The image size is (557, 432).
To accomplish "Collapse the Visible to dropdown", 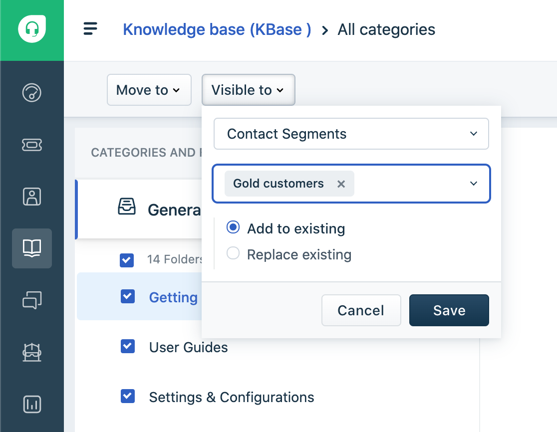I will (x=248, y=90).
